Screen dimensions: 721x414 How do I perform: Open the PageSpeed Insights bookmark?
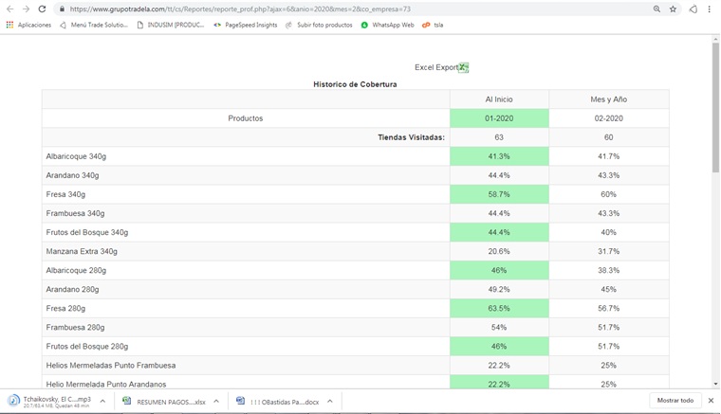[246, 25]
